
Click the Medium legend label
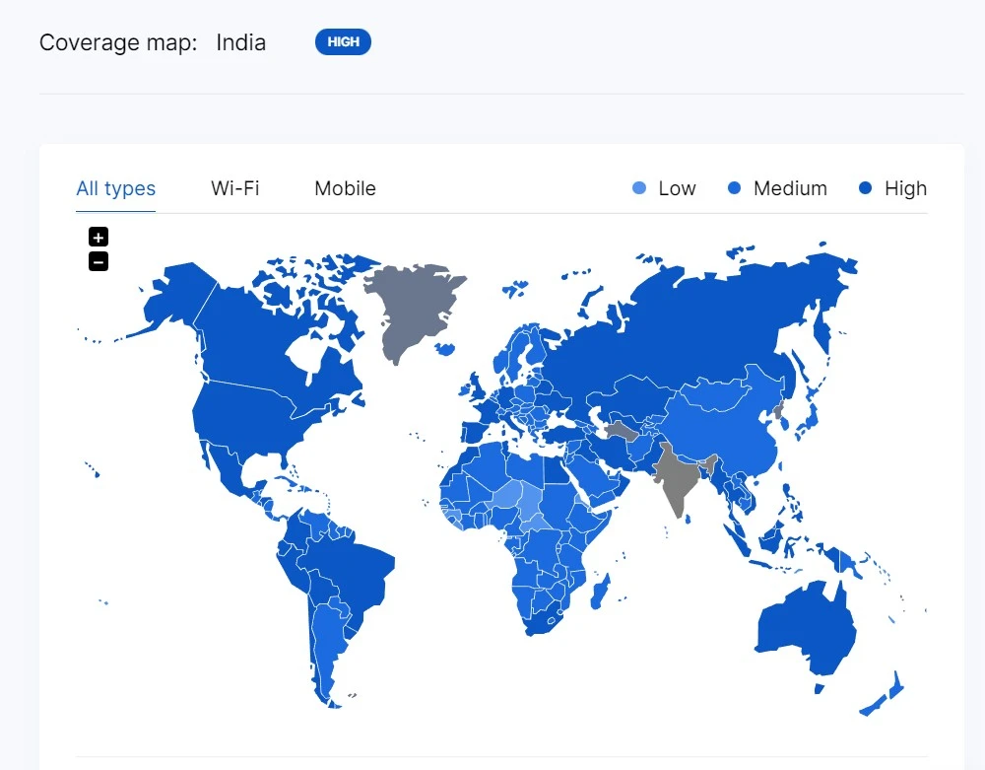point(790,188)
